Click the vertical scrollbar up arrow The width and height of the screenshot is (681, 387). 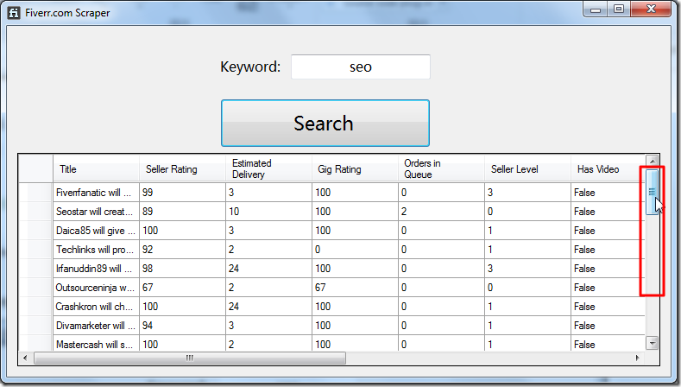(652, 161)
